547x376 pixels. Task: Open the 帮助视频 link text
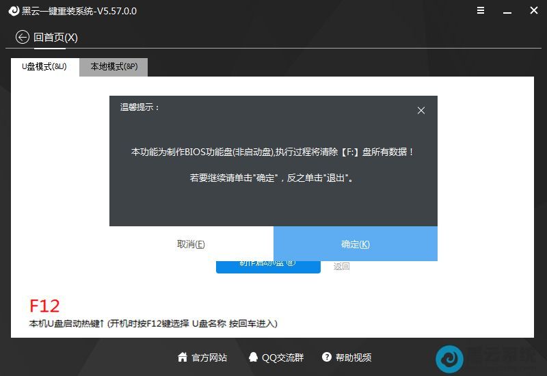(353, 357)
